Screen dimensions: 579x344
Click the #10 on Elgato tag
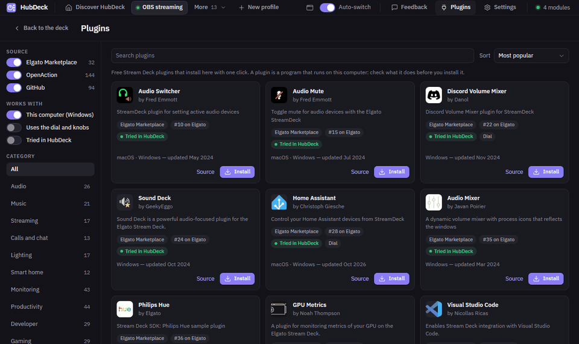click(190, 124)
